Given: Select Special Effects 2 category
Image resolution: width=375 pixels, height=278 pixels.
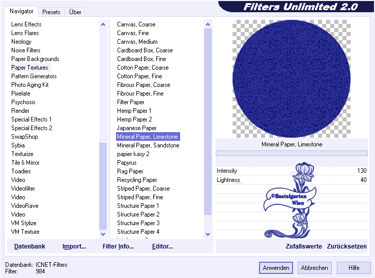Looking at the screenshot, I should [32, 128].
